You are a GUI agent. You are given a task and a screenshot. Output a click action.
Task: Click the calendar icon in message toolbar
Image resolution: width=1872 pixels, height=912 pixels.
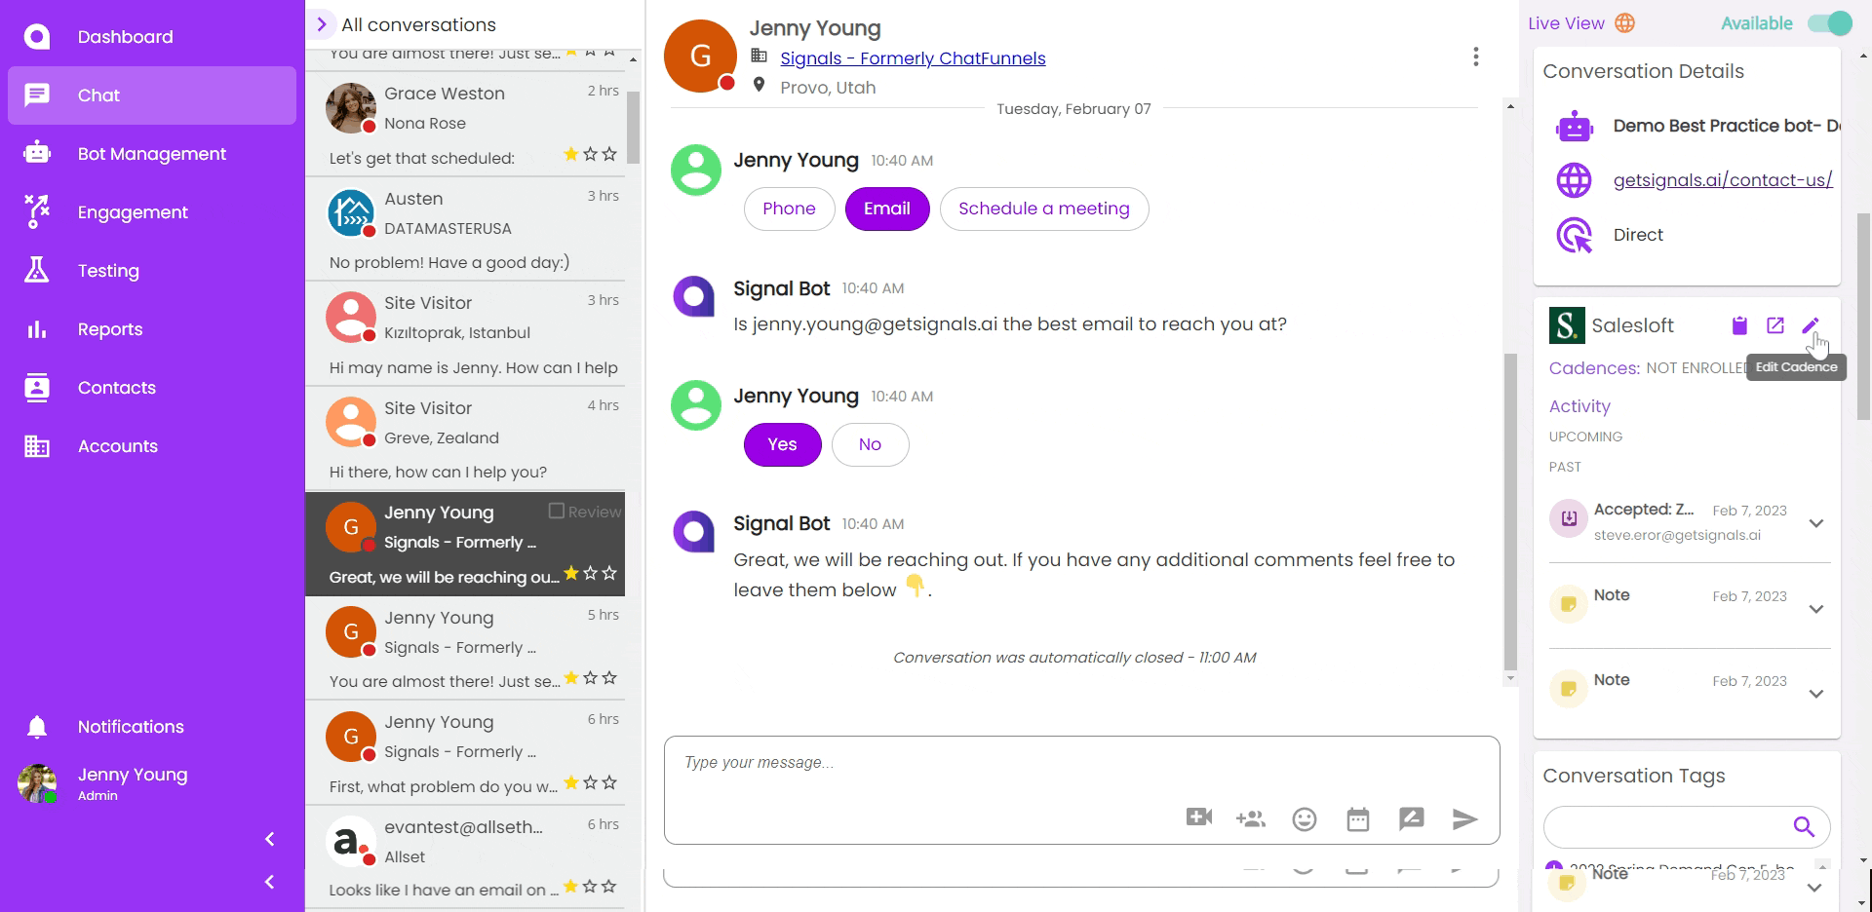pyautogui.click(x=1357, y=819)
